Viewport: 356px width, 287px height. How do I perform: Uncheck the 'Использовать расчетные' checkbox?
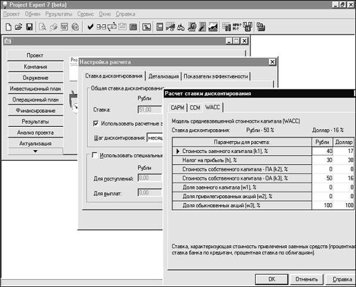click(x=96, y=123)
